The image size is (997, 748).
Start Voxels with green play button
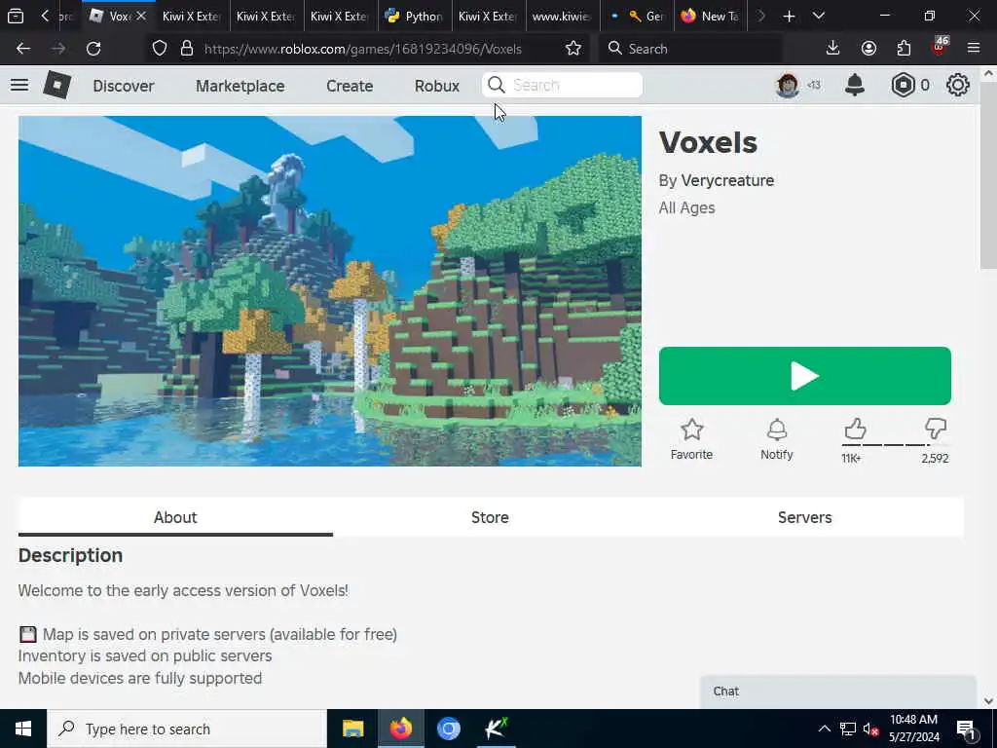tap(804, 376)
